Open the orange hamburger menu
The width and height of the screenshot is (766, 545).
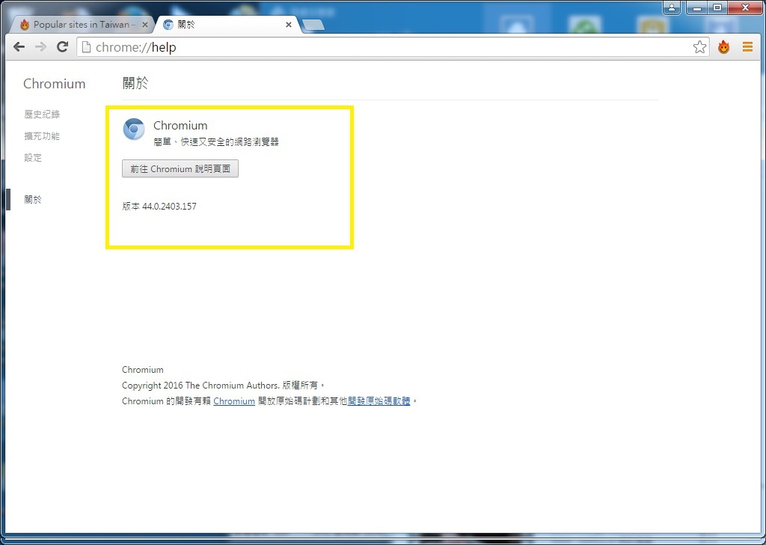point(747,47)
